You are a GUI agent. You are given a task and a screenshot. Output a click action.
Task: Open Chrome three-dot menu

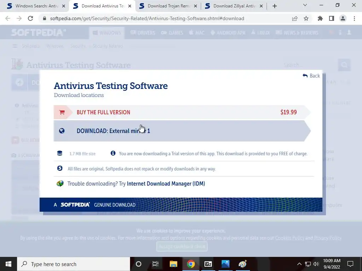354,18
